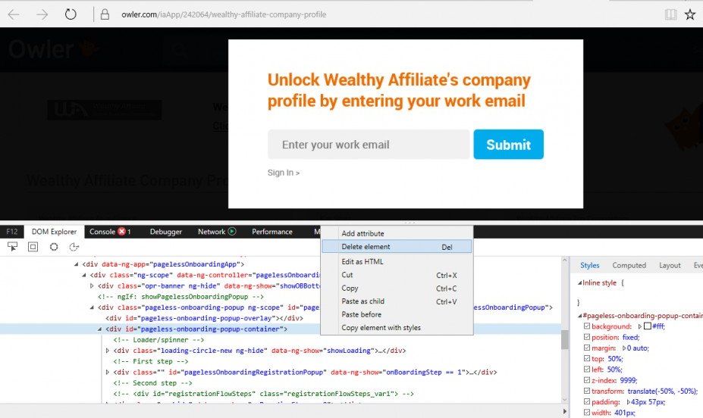This screenshot has height=418, width=703.
Task: Click the dashed circle accessibility icon in DOM Explorer
Action: click(x=74, y=247)
